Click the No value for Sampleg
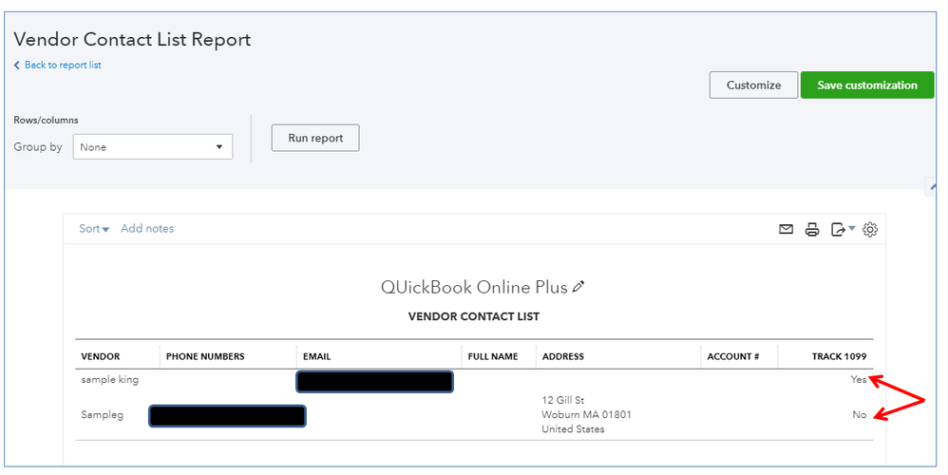 coord(859,414)
